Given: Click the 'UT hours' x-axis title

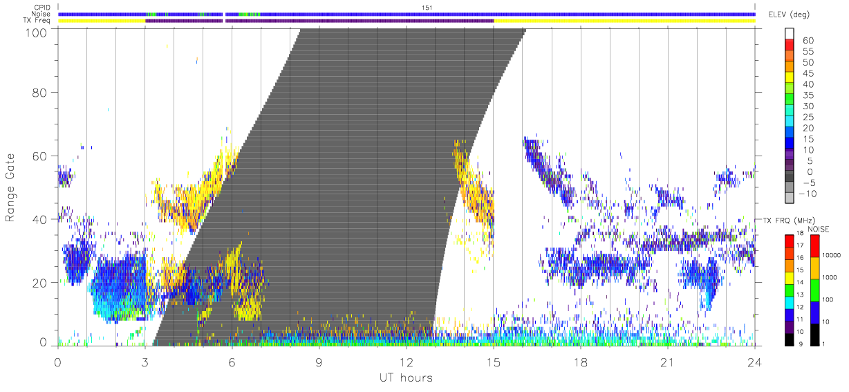Looking at the screenshot, I should click(405, 378).
